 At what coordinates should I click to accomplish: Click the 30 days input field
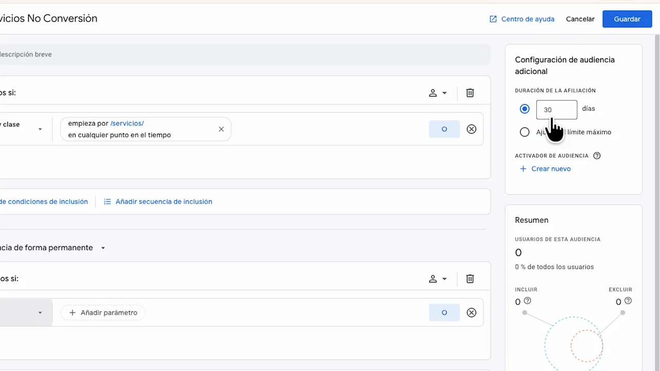556,110
